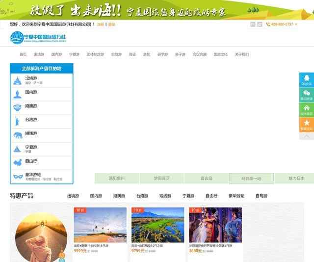Open 首页 in the navigation bar
Image resolution: width=314 pixels, height=262 pixels.
tap(23, 55)
